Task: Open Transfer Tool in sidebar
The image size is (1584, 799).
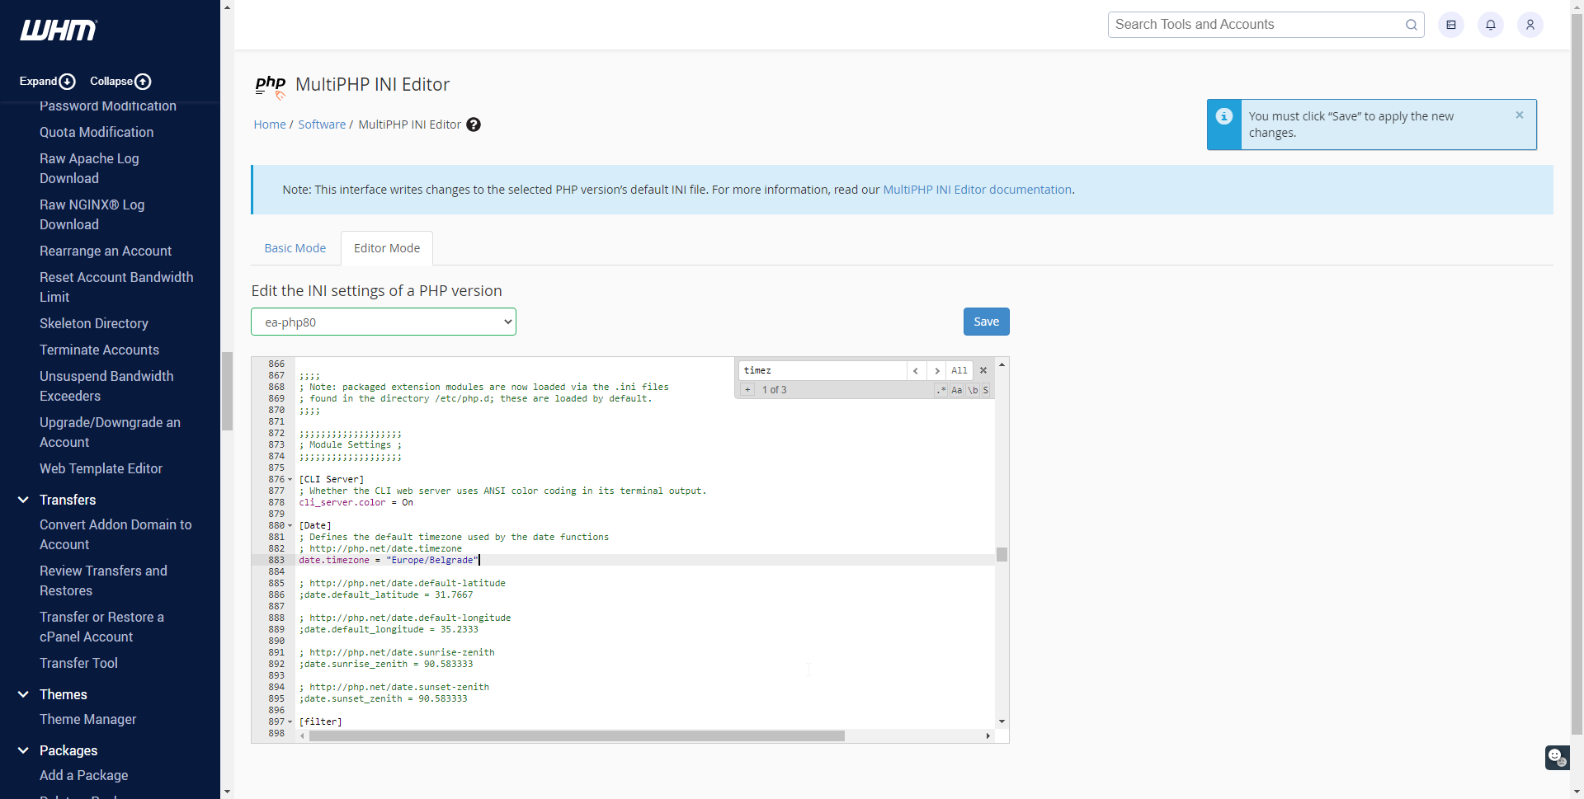Action: 78,663
